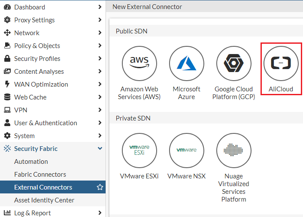This screenshot has height=217, width=303.
Task: Open Log & Report section
Action: pos(32,213)
